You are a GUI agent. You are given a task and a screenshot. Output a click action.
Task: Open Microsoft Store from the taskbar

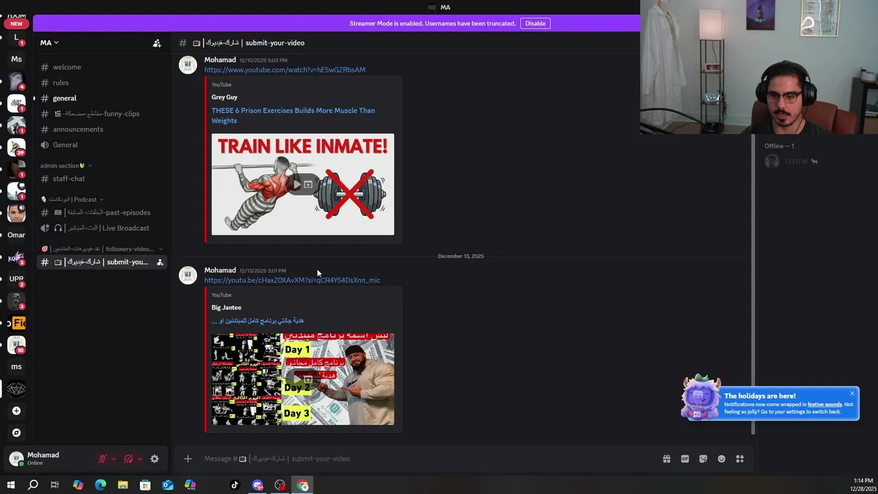tap(145, 485)
